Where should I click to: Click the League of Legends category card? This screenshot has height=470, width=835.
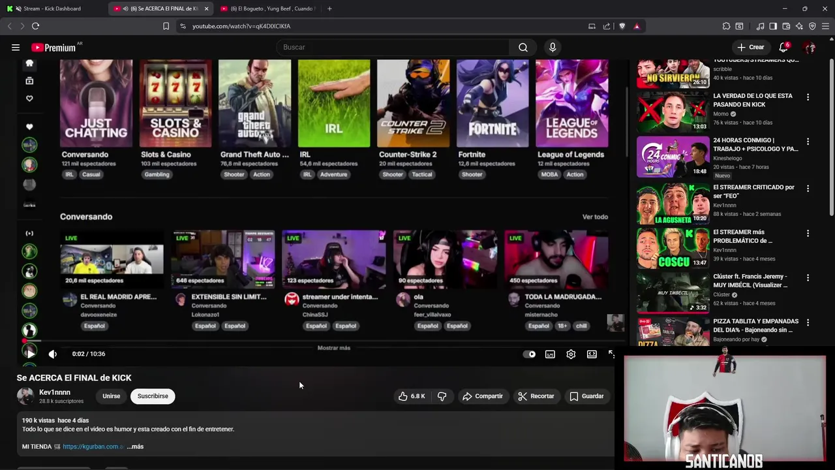tap(572, 103)
